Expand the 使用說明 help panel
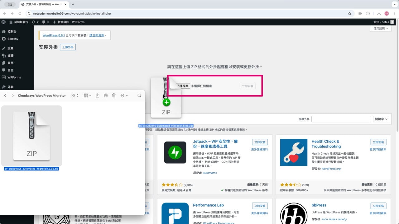 tap(381, 29)
